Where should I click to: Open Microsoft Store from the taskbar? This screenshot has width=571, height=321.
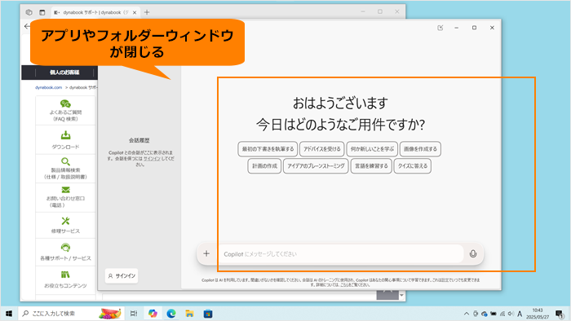coord(208,314)
